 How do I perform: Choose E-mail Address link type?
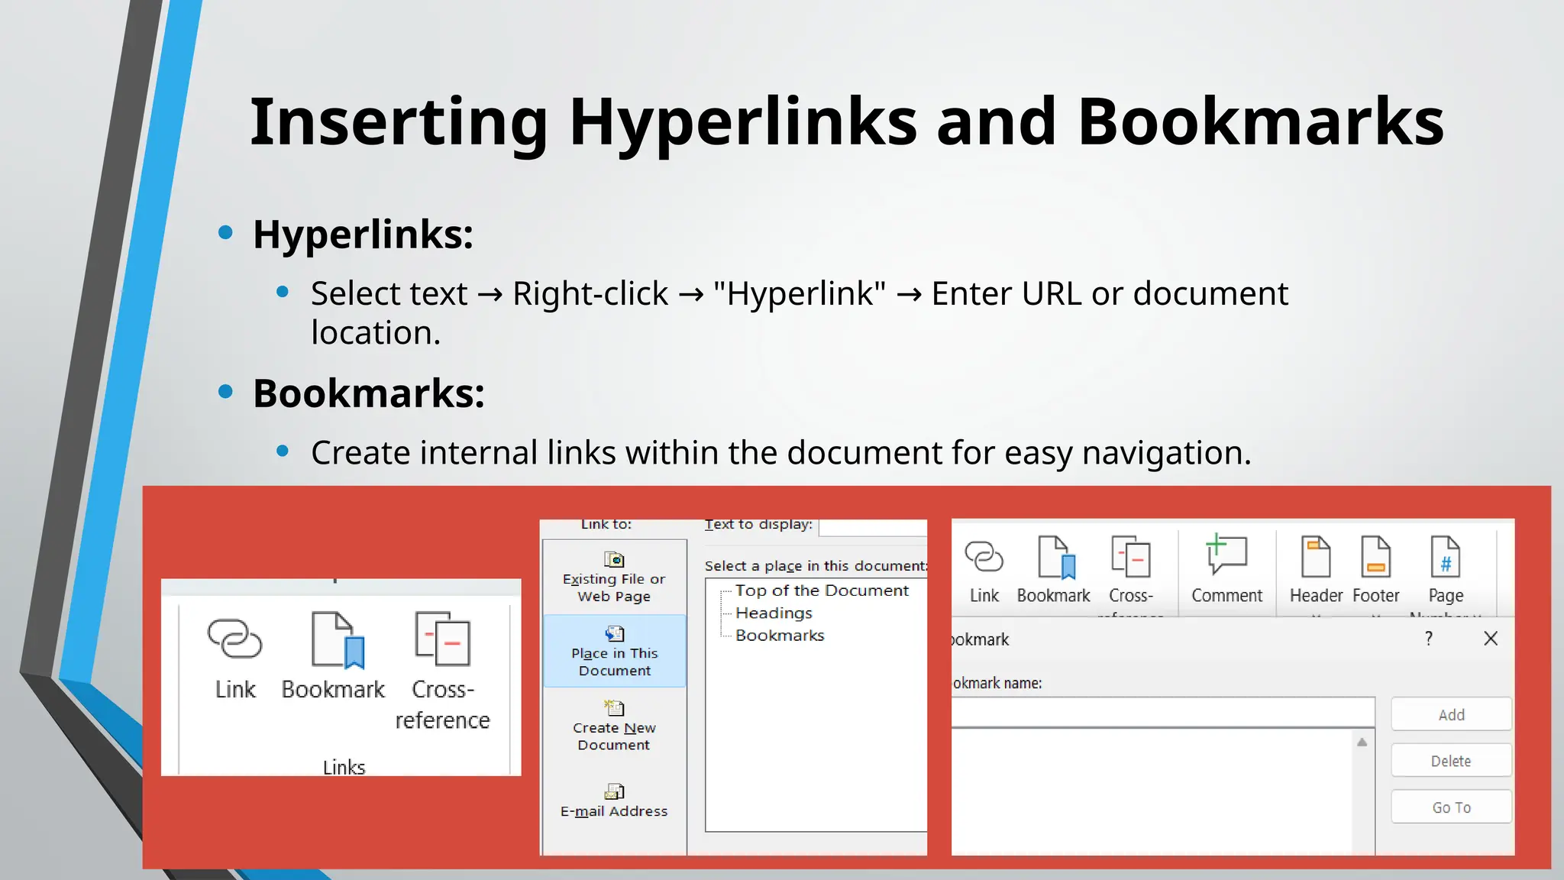pos(614,801)
